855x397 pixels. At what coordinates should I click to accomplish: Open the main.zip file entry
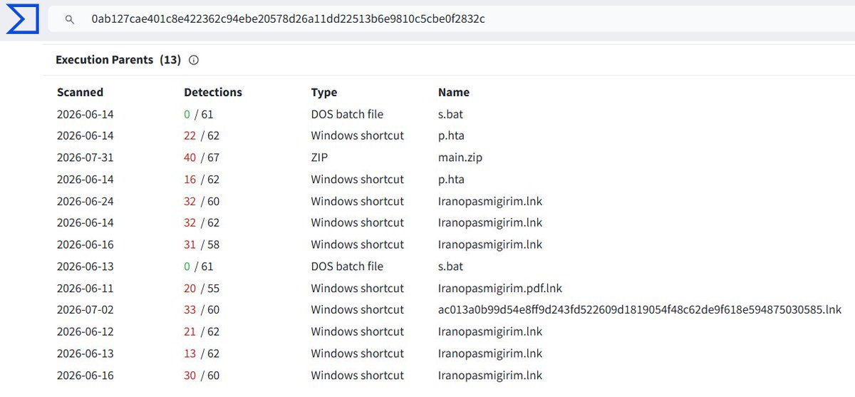[x=460, y=158]
